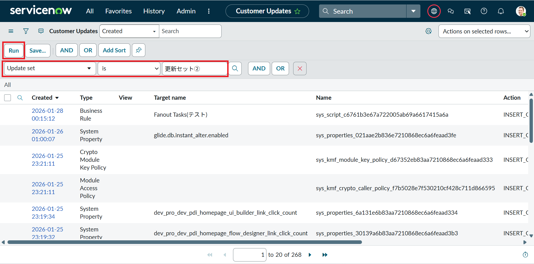Toggle the select all rows checkbox

[x=8, y=98]
